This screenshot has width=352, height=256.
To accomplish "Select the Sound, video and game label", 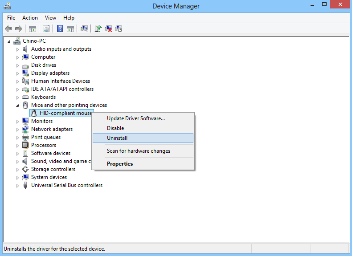I will click(x=61, y=161).
